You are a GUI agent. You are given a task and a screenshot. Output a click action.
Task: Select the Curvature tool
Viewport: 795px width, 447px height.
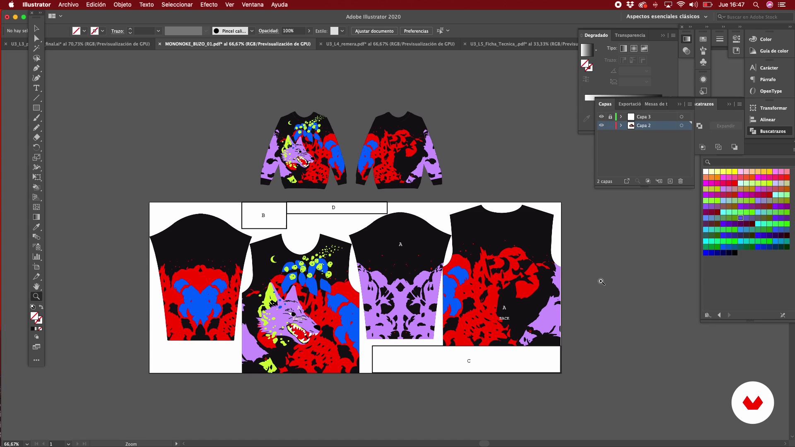coord(36,78)
